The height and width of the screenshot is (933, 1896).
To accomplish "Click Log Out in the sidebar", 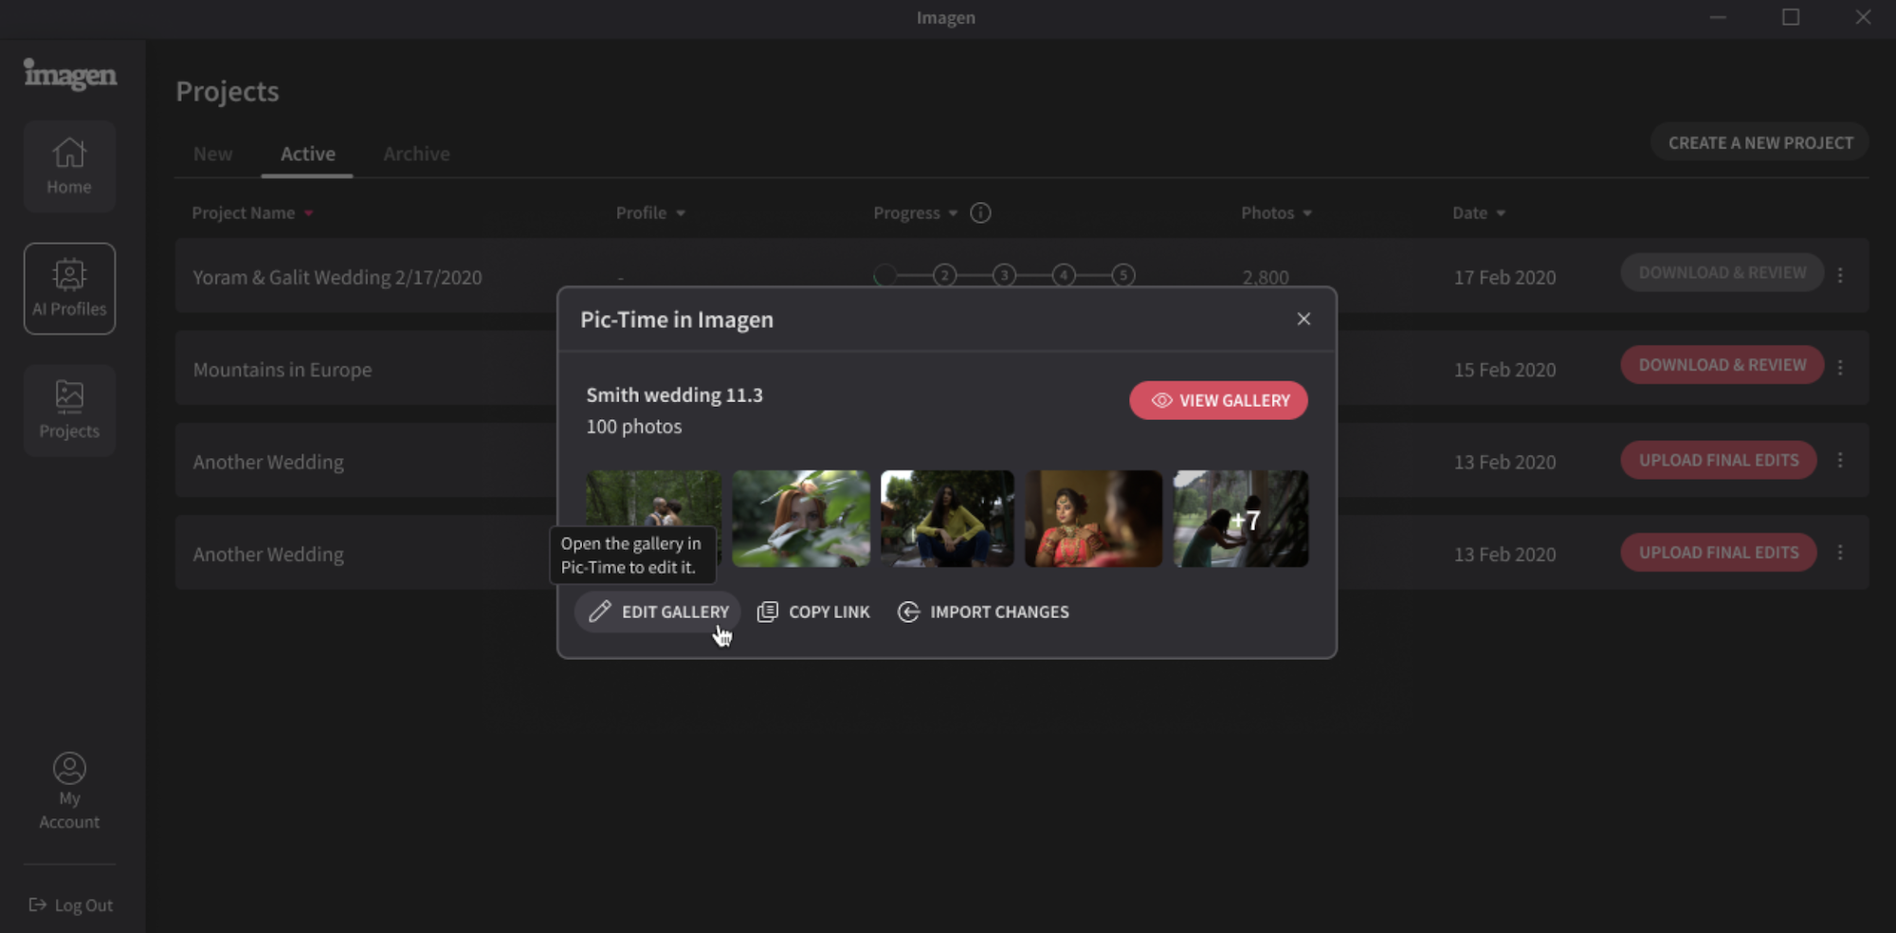I will [71, 906].
